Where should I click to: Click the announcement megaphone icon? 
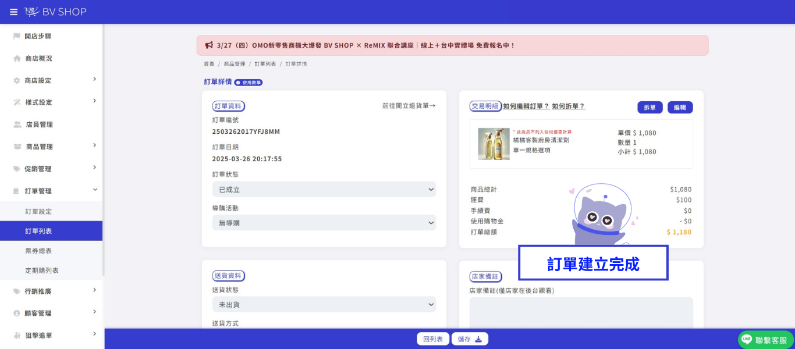coord(209,45)
